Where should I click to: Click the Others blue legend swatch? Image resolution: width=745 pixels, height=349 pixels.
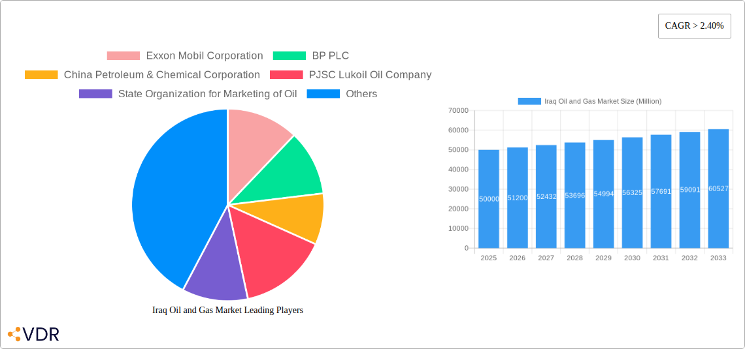click(323, 94)
